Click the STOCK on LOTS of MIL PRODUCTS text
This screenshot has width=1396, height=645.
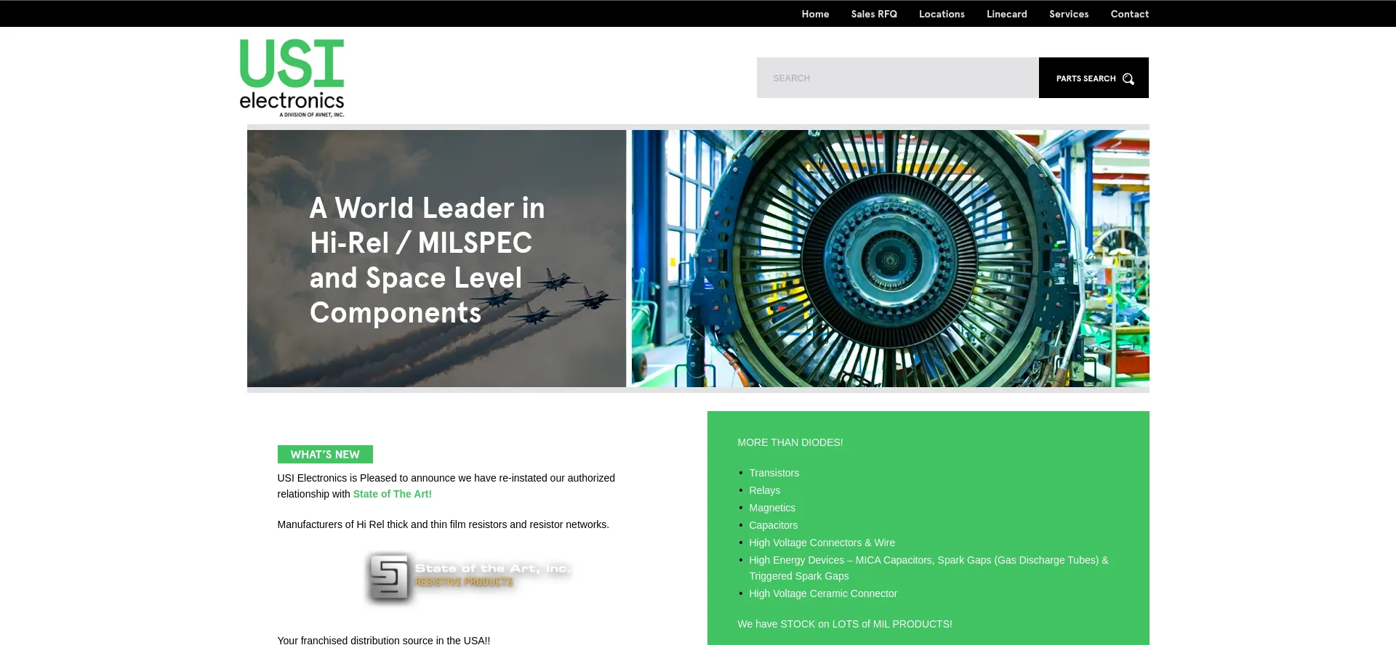[845, 624]
